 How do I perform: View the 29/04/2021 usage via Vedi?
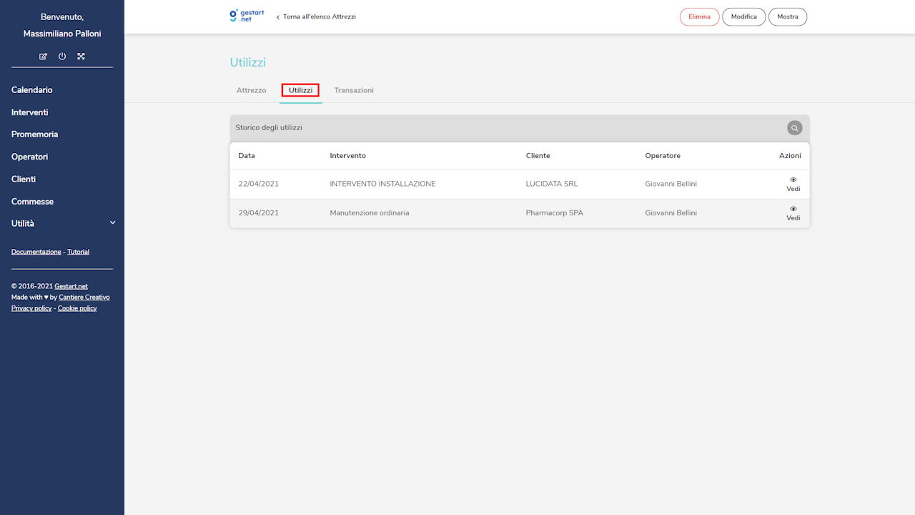pos(793,213)
